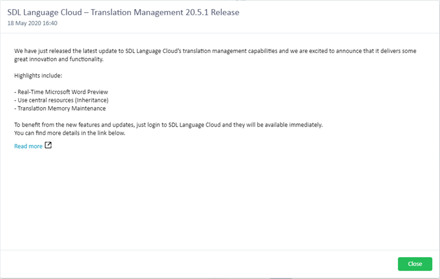Click the 'To benefit from the new features' sentence
This screenshot has width=440, height=279.
(x=169, y=125)
